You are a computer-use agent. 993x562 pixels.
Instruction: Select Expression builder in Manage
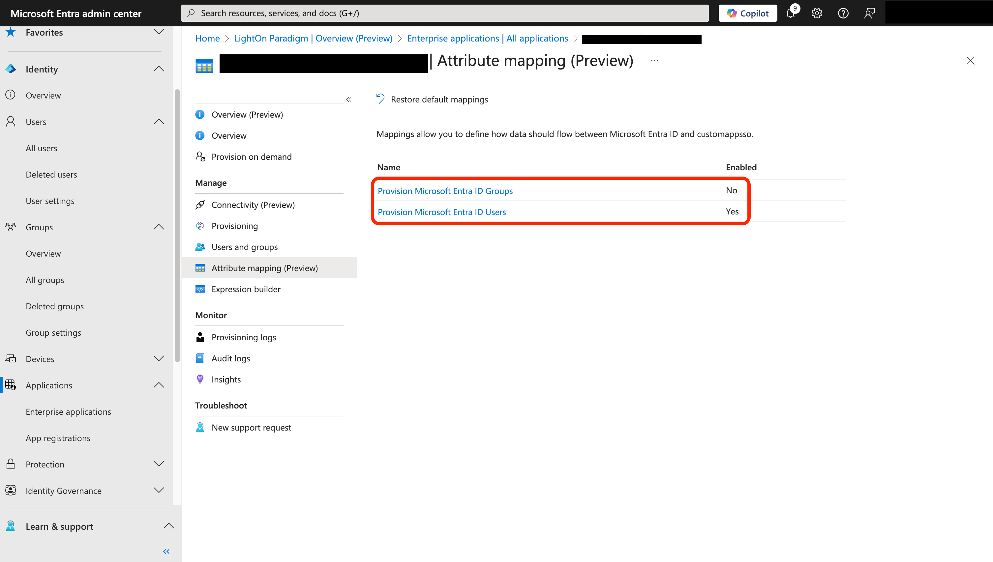point(246,289)
